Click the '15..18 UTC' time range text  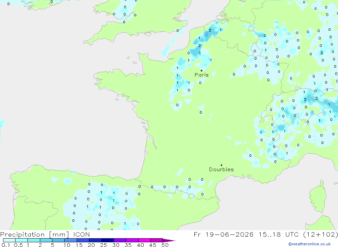pyautogui.click(x=278, y=234)
